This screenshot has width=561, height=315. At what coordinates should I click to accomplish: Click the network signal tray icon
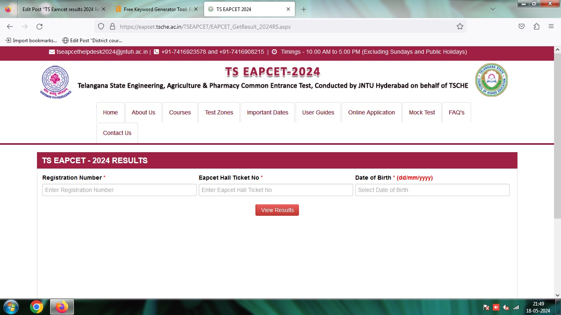point(516,307)
